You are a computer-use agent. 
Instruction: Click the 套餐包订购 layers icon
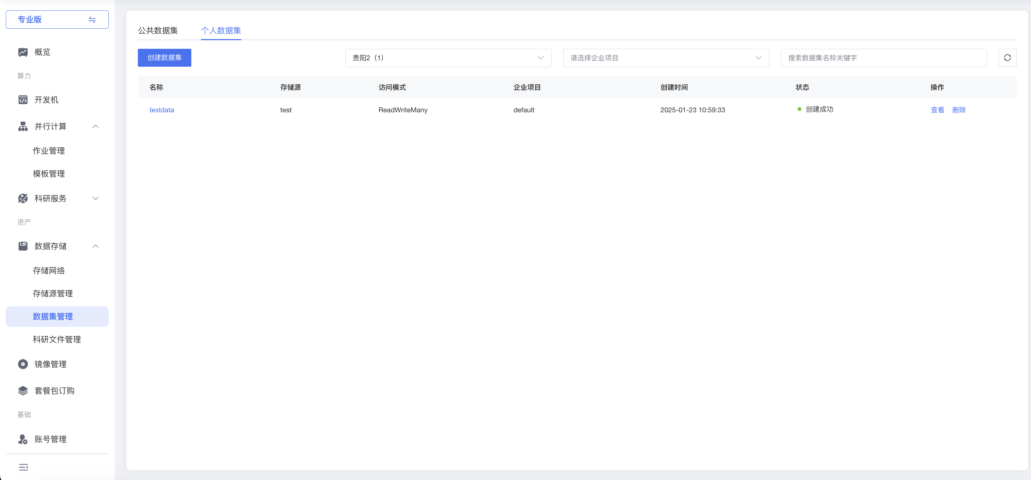coord(23,391)
